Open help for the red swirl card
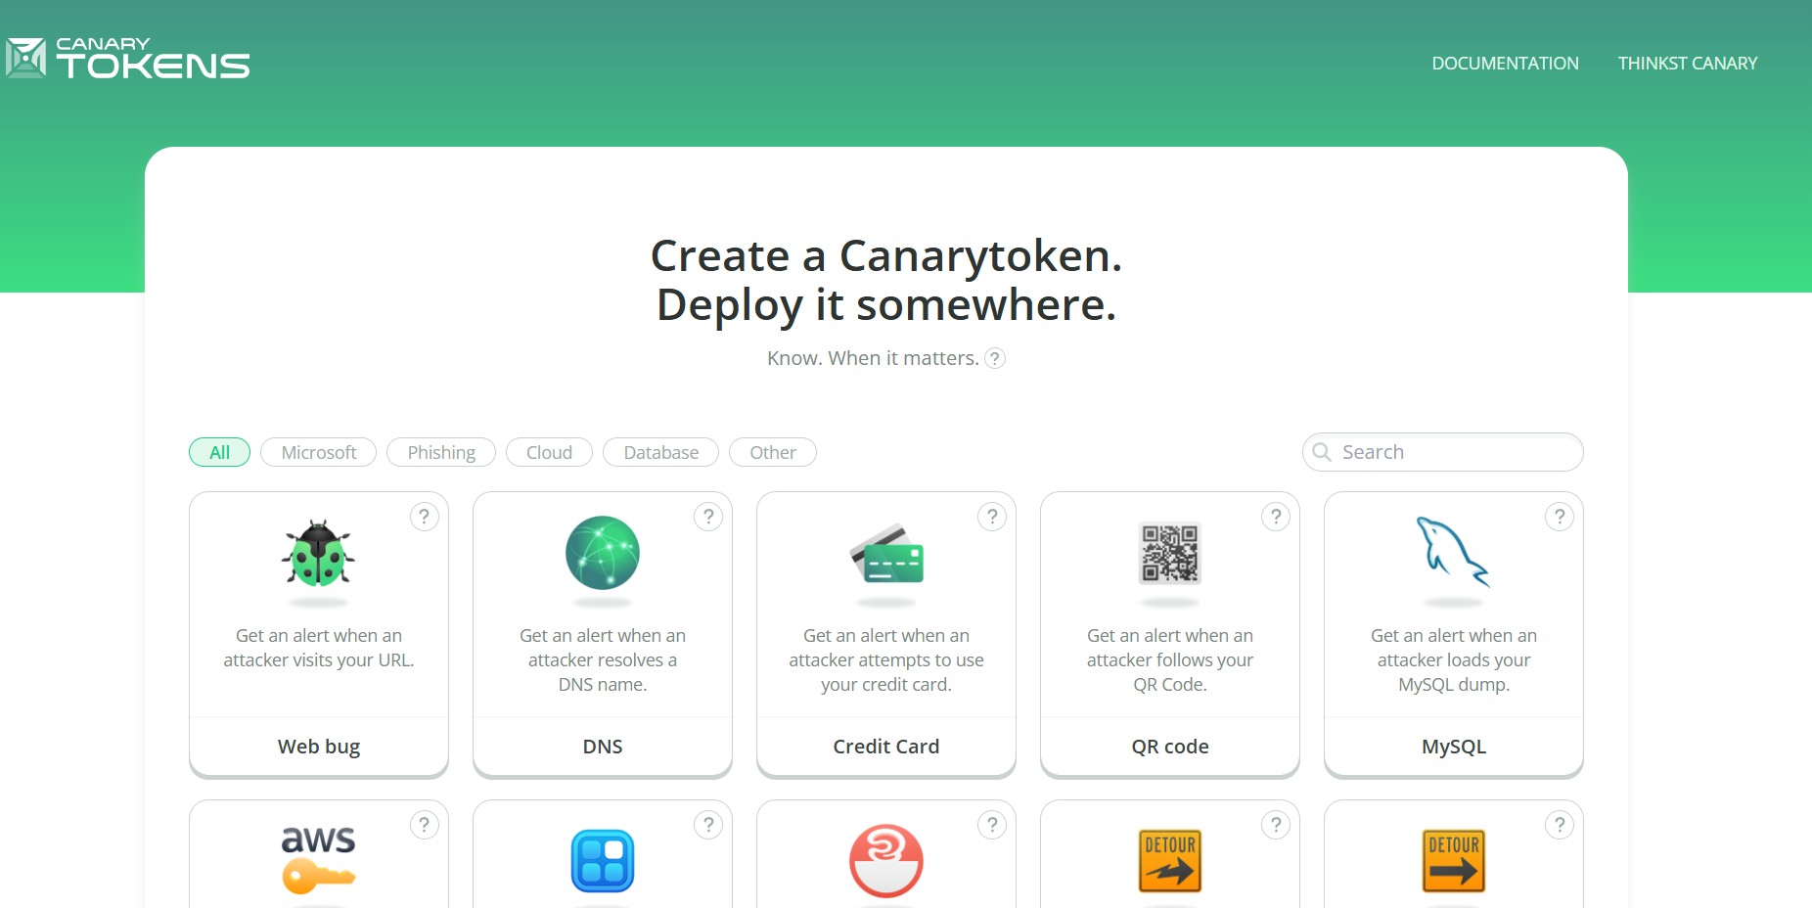1812x908 pixels. [992, 825]
